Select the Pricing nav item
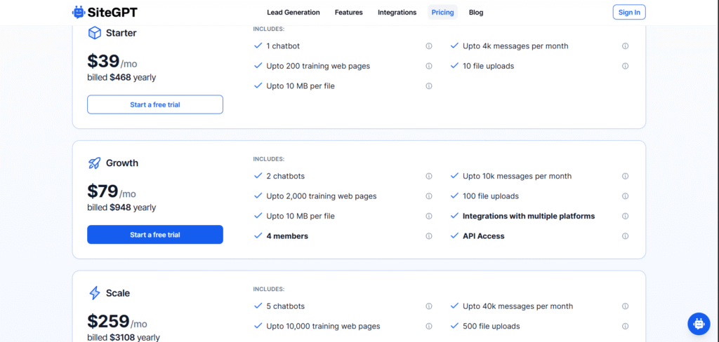Viewport: 719px width, 342px height. [442, 13]
